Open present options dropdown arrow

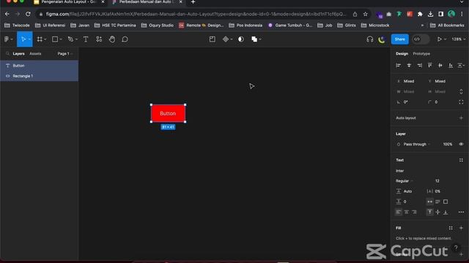pyautogui.click(x=445, y=39)
